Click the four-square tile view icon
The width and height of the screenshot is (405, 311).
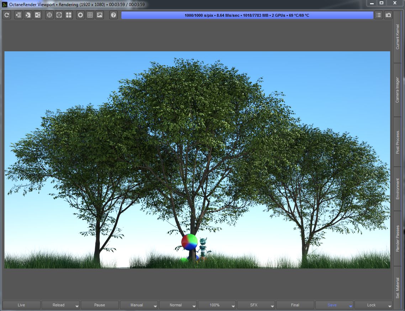click(69, 15)
